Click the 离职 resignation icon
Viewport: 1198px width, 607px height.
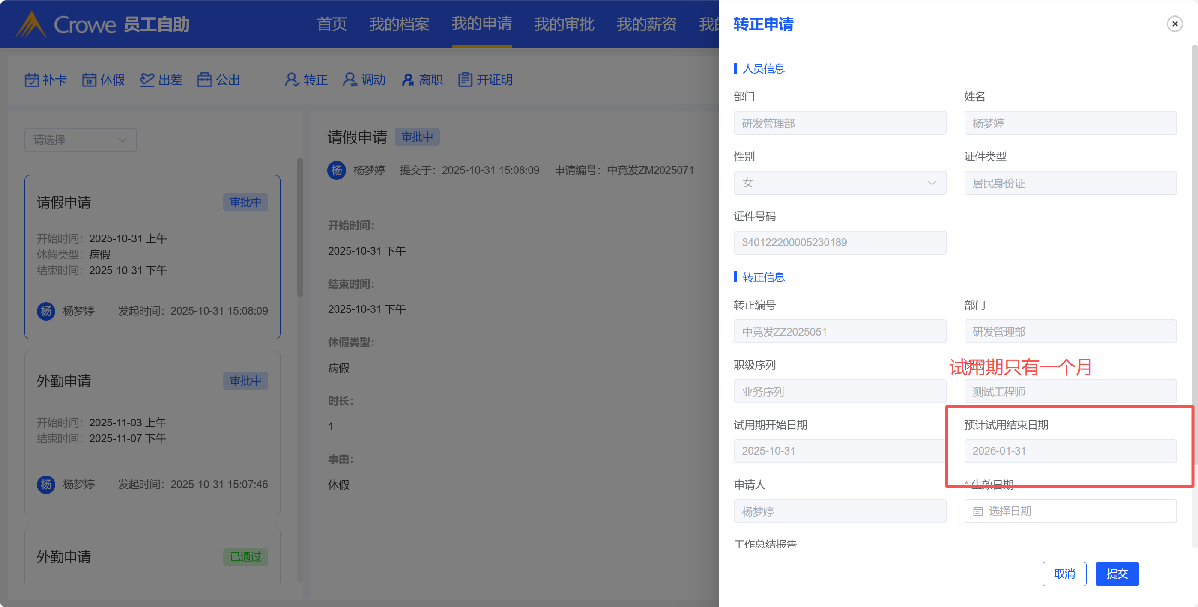coord(408,80)
